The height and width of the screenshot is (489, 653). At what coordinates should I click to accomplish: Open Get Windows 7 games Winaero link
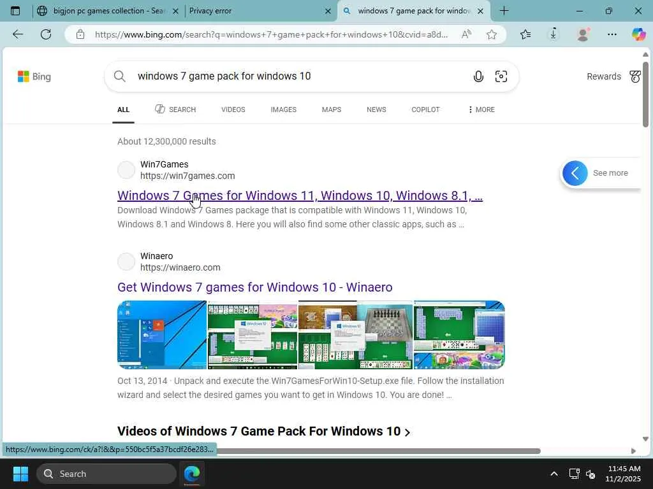coord(255,287)
